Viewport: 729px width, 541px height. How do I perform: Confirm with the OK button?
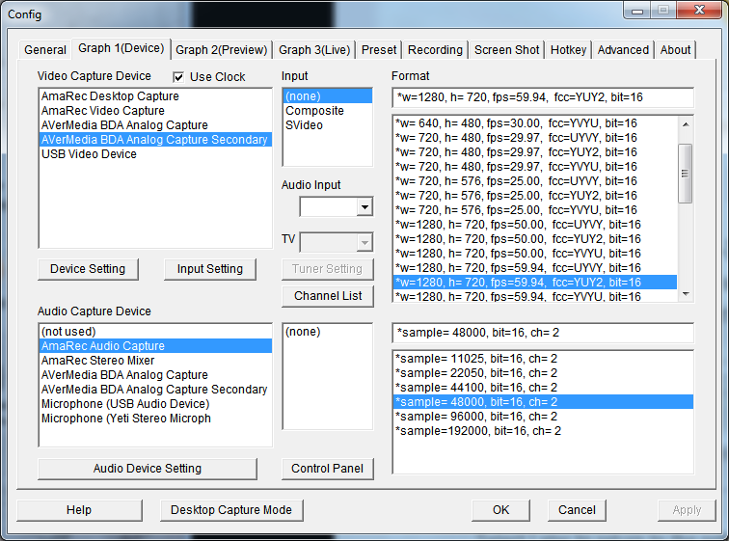(x=500, y=510)
